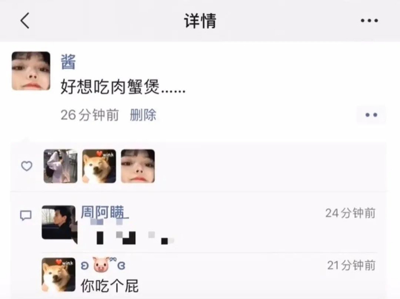Screen dimensions: 400x299
Task: Open 周阿瞒's comment avatar
Action: [x=59, y=222]
